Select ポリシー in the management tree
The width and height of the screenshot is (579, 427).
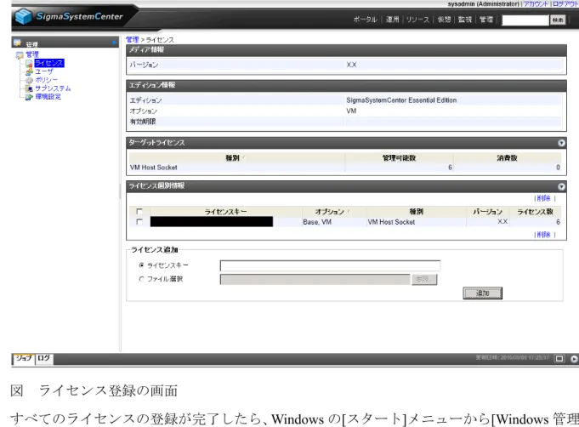(x=46, y=80)
